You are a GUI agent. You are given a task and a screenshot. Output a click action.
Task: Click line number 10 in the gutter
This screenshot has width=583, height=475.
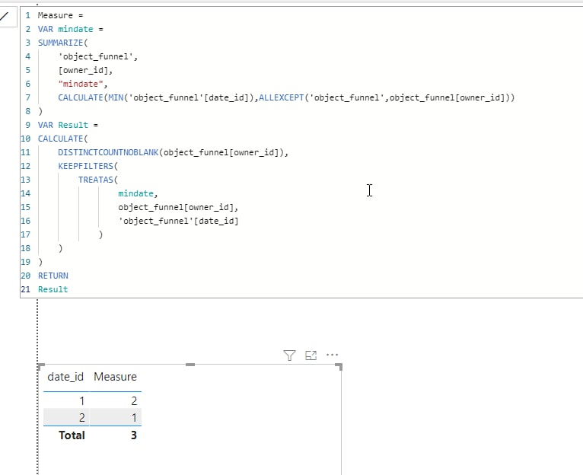25,139
